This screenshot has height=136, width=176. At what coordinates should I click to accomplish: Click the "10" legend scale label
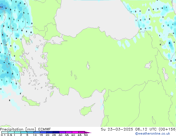pyautogui.click(x=35, y=135)
